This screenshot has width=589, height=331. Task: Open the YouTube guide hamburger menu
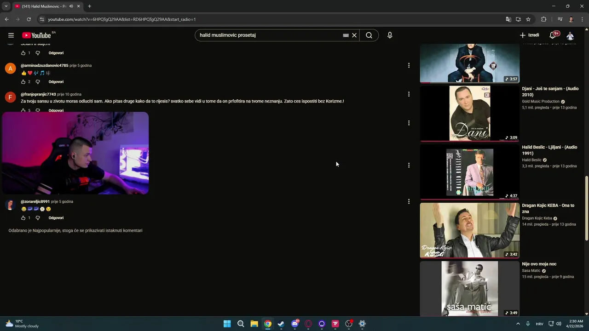(11, 35)
